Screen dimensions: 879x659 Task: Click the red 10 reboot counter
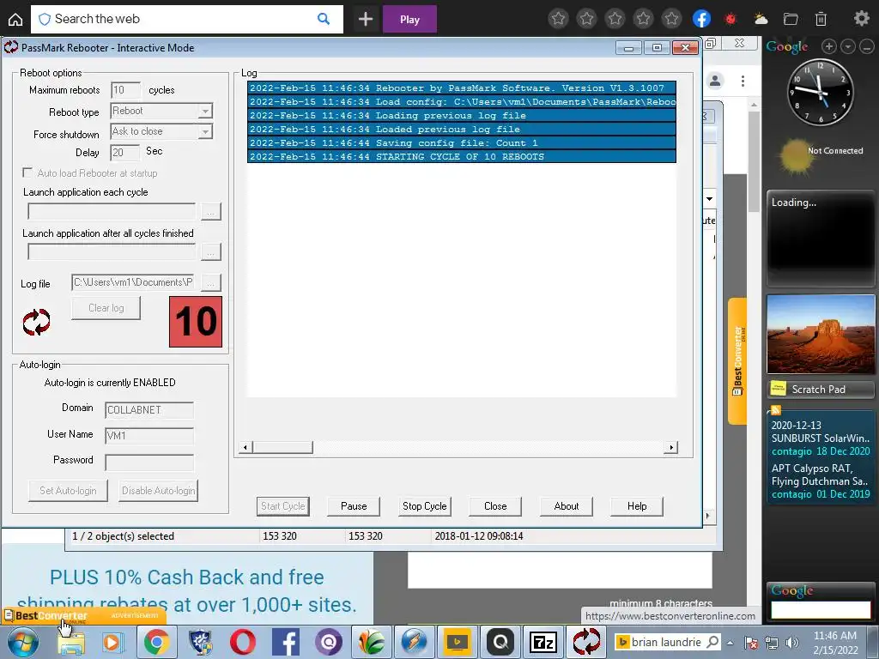[x=196, y=322]
